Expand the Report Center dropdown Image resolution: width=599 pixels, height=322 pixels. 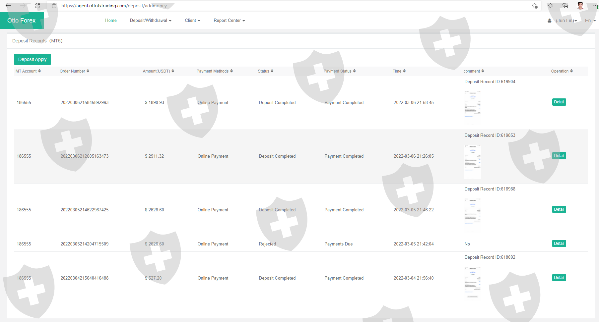coord(229,21)
